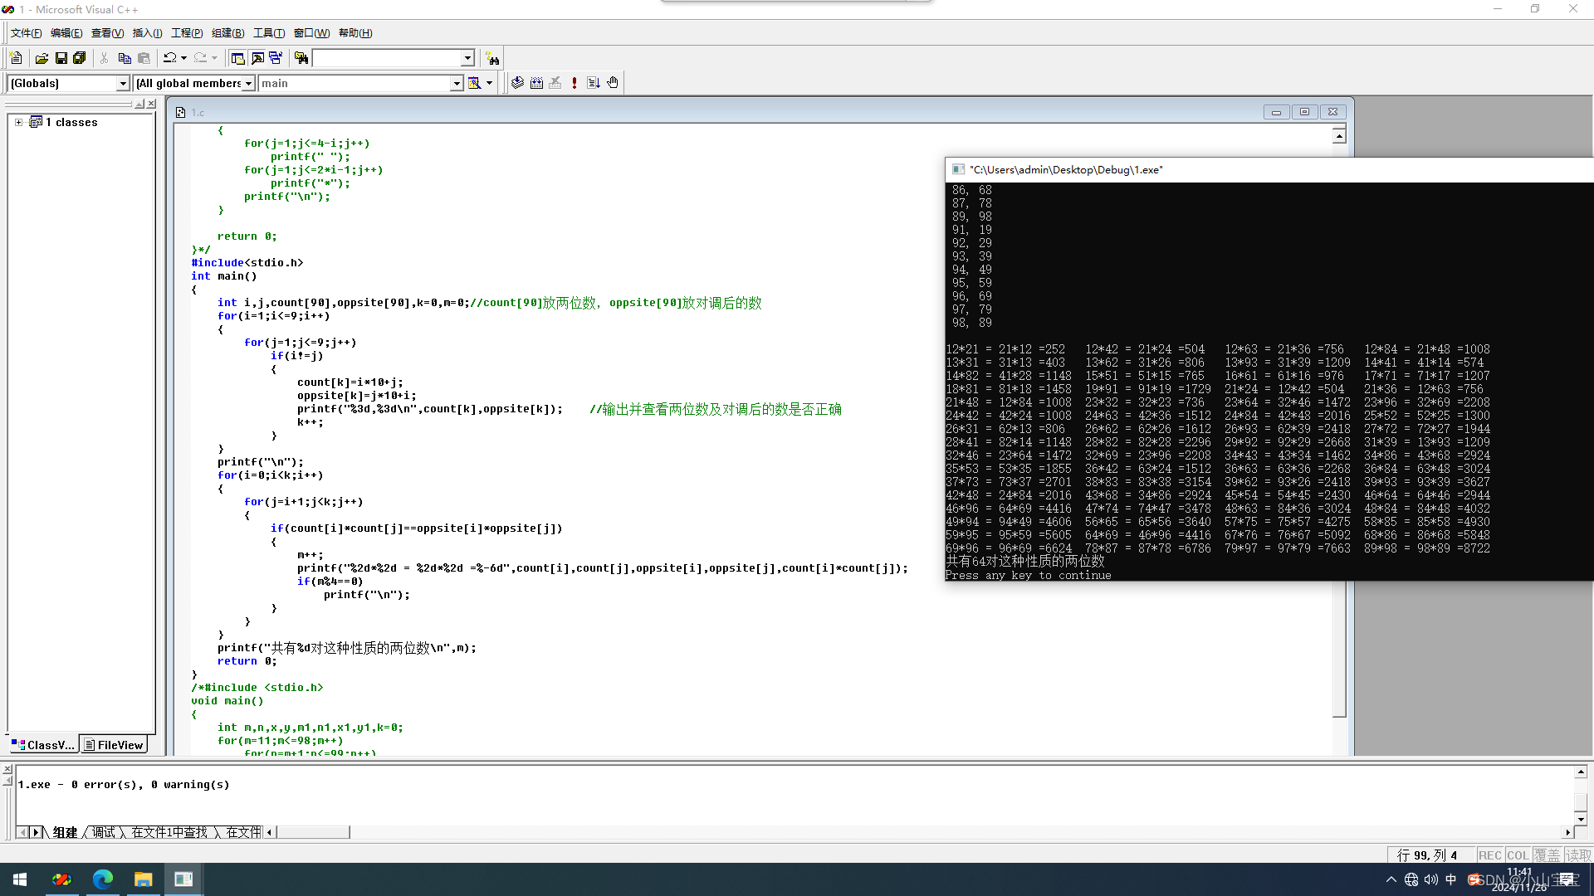Image resolution: width=1594 pixels, height=896 pixels.
Task: Open the All global members dropdown
Action: click(x=248, y=83)
